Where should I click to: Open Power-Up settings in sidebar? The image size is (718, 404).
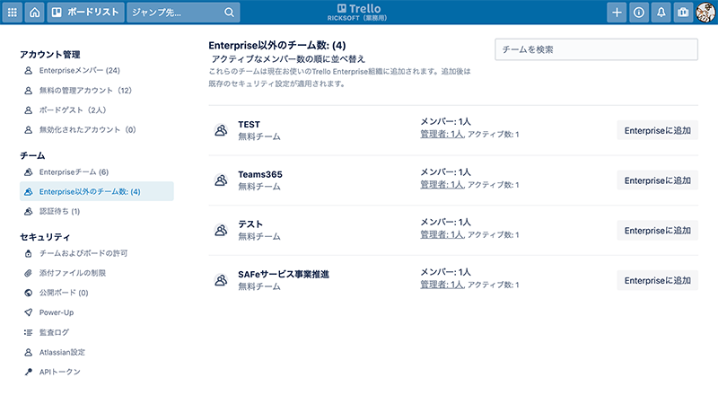coord(57,312)
